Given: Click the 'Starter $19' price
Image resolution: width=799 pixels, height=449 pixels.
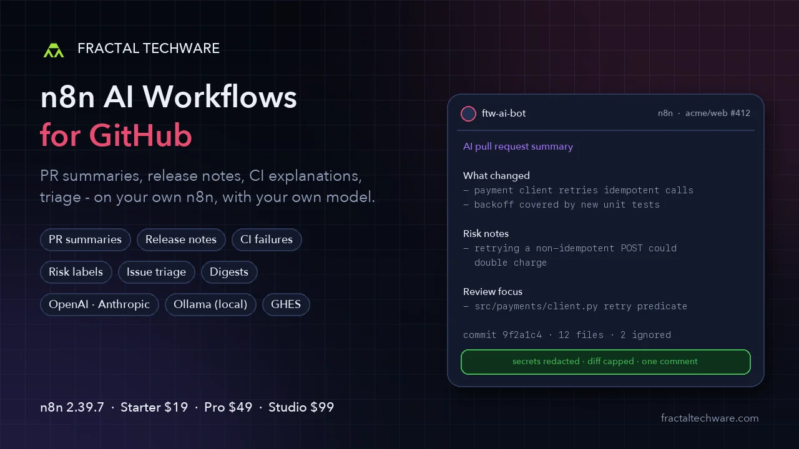Looking at the screenshot, I should pyautogui.click(x=154, y=407).
